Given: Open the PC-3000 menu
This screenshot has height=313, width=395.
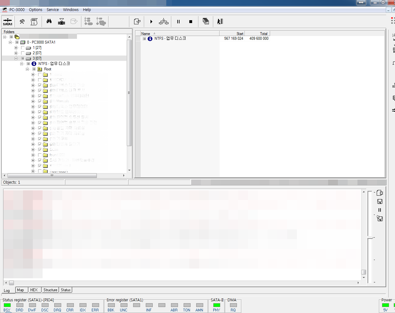Looking at the screenshot, I should [17, 10].
